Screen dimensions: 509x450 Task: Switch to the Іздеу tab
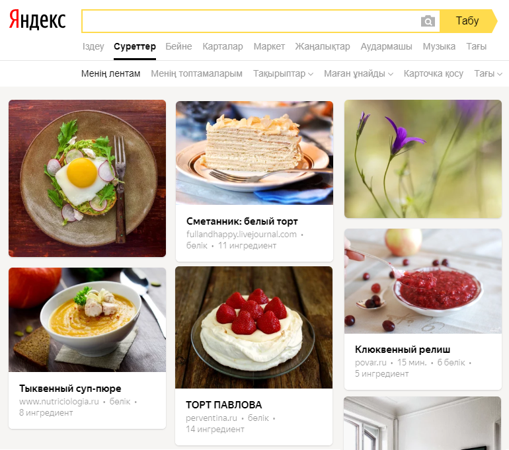[93, 46]
